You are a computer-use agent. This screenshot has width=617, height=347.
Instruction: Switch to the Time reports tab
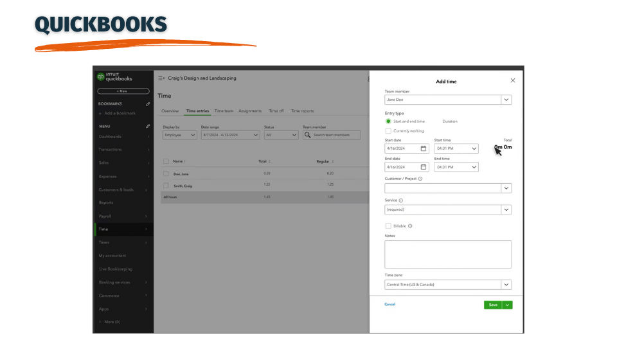pos(302,111)
